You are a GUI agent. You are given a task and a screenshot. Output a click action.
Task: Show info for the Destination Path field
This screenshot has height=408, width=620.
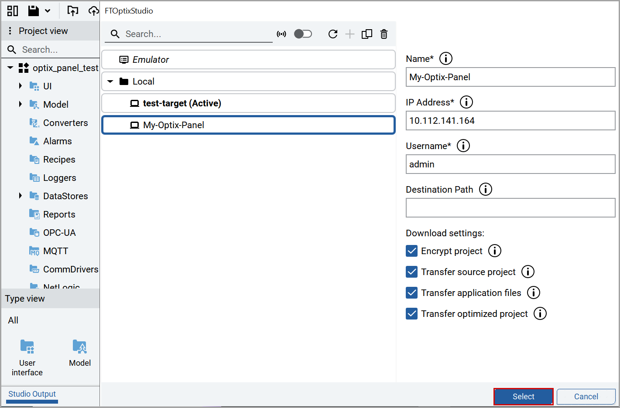(486, 189)
